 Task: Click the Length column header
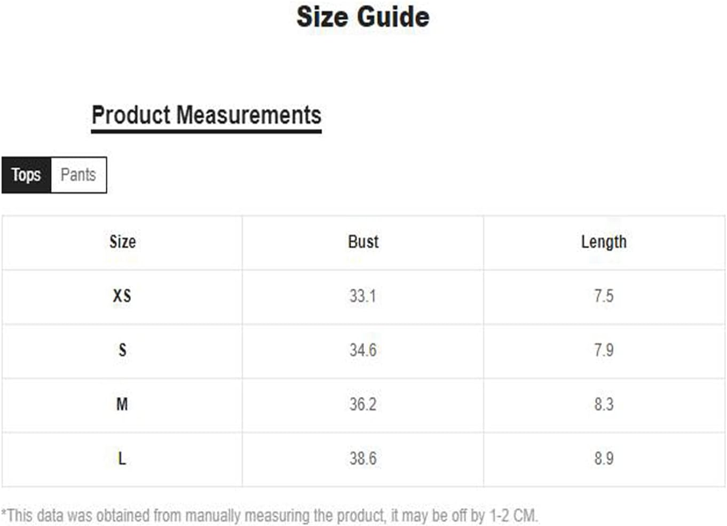coord(604,242)
